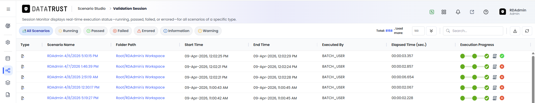Viewport: 535px width, 103px height.
Task: Open the report sidebar icon
Action: pyautogui.click(x=8, y=95)
